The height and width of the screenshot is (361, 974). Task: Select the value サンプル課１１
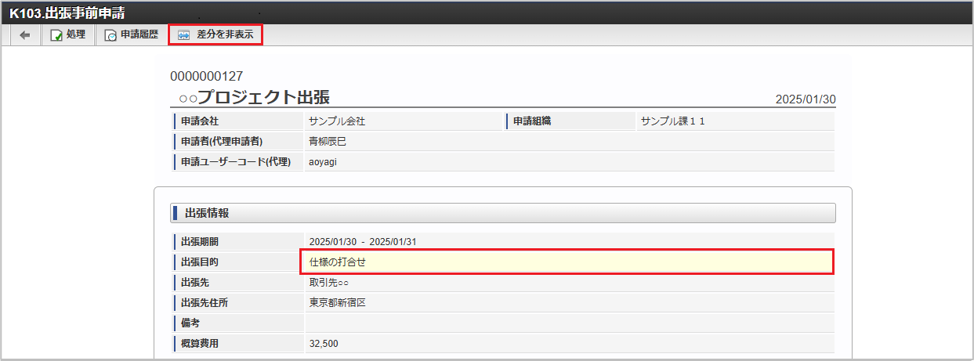click(673, 121)
